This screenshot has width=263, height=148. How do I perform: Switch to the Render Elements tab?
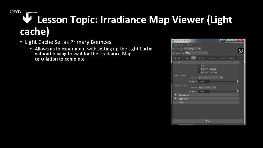click(228, 58)
